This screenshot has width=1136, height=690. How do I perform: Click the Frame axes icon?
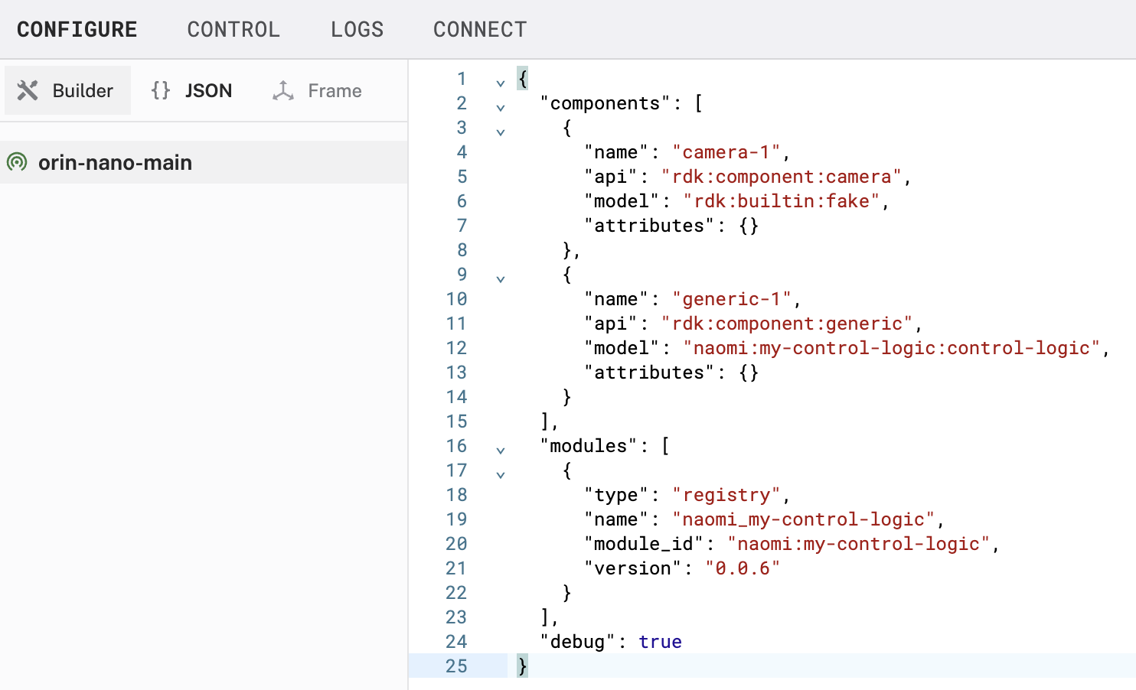click(283, 90)
